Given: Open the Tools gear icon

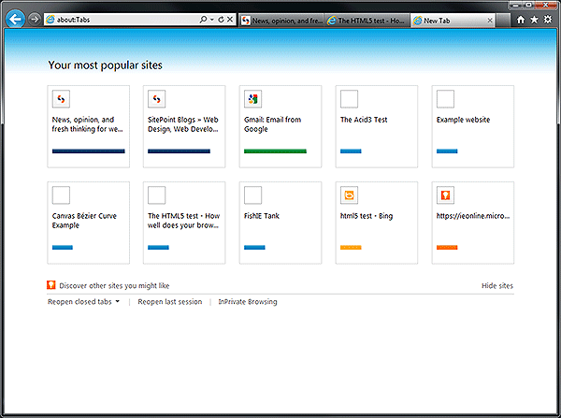Looking at the screenshot, I should click(547, 20).
